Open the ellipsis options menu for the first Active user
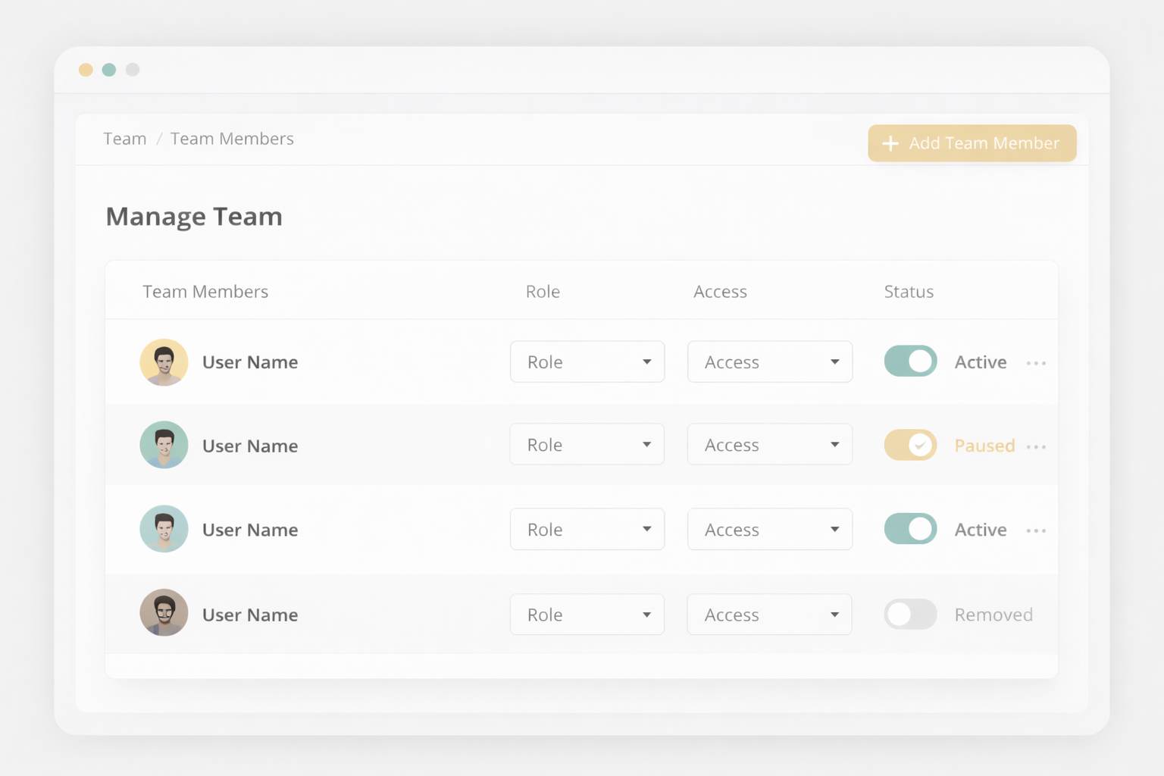 (1036, 362)
